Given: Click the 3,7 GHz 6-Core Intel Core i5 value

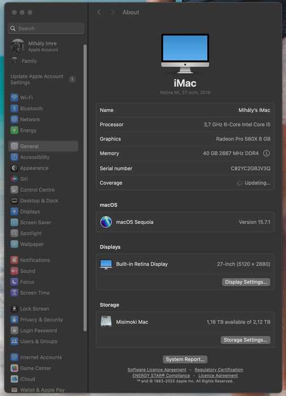Looking at the screenshot, I should pyautogui.click(x=237, y=125).
